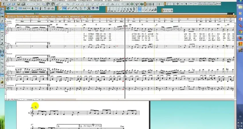Toggle the dotted note modifier
Viewport: 243px width, 129px height.
(x=140, y=10)
